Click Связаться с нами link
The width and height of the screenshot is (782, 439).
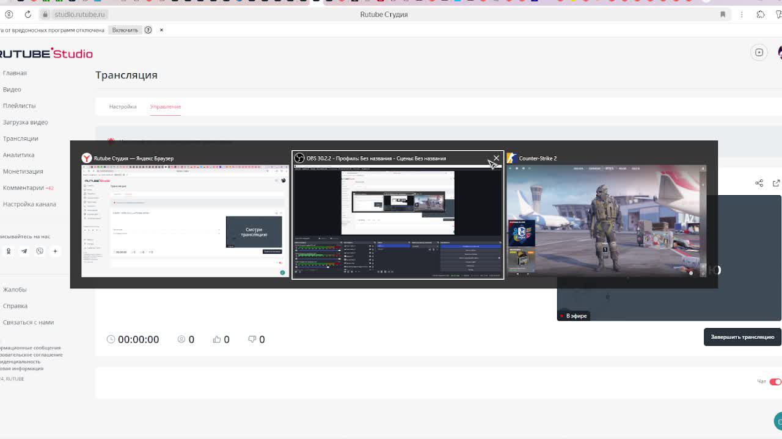point(28,323)
